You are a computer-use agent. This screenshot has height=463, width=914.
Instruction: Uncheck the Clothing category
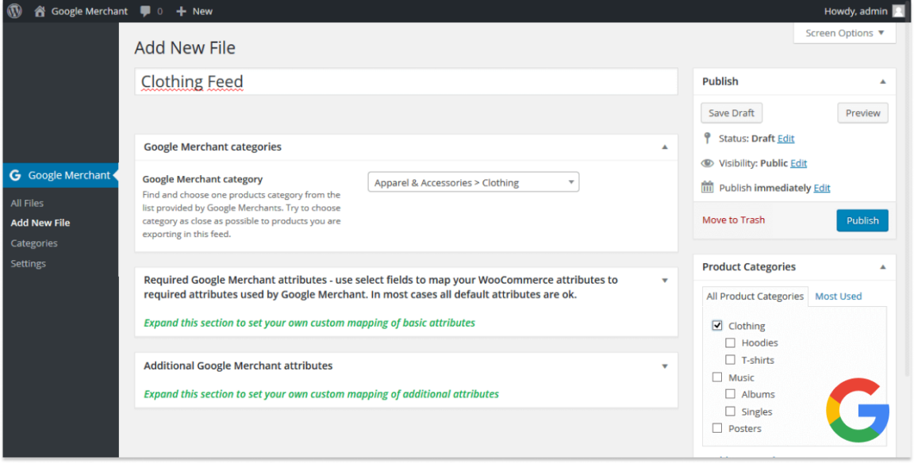[x=717, y=325]
